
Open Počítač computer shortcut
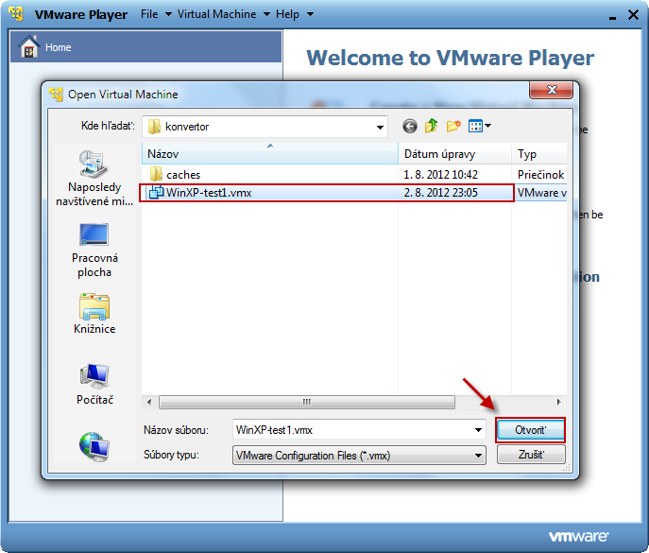tap(94, 384)
